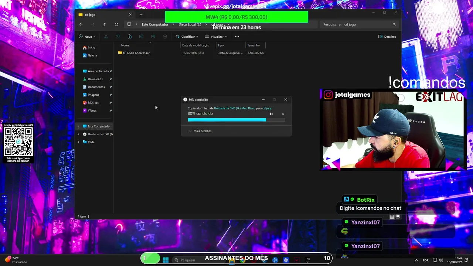Refresh the cd jogo folder view

[x=116, y=24]
